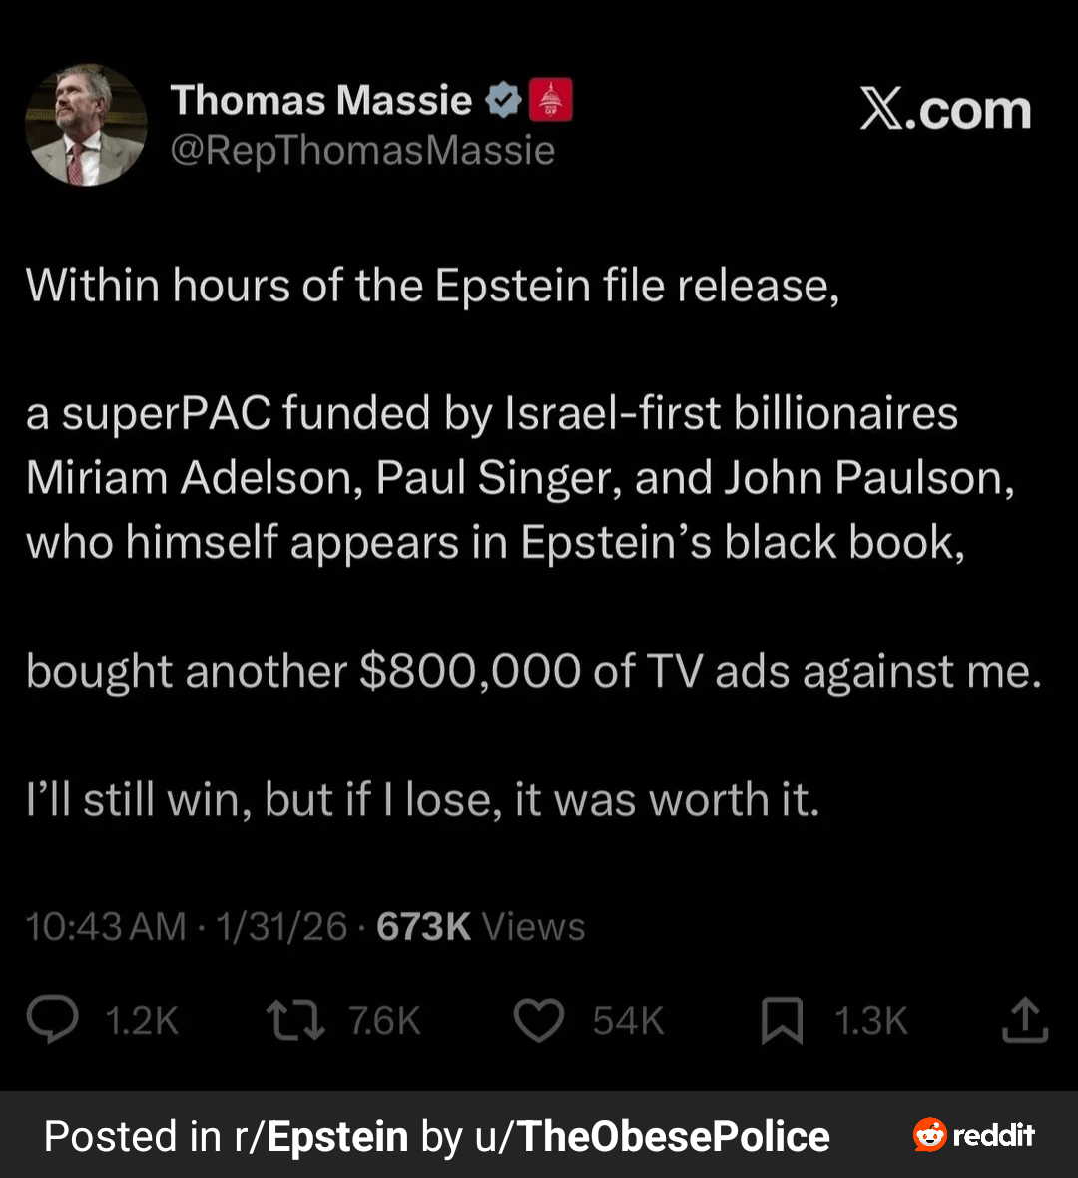Open the @RepThomasMassie handle link
The width and height of the screenshot is (1078, 1178).
[362, 150]
